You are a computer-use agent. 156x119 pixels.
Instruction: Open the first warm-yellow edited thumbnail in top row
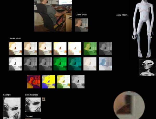15,49
